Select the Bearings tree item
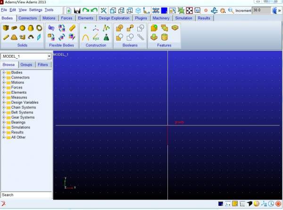The height and width of the screenshot is (210, 283). 18,122
